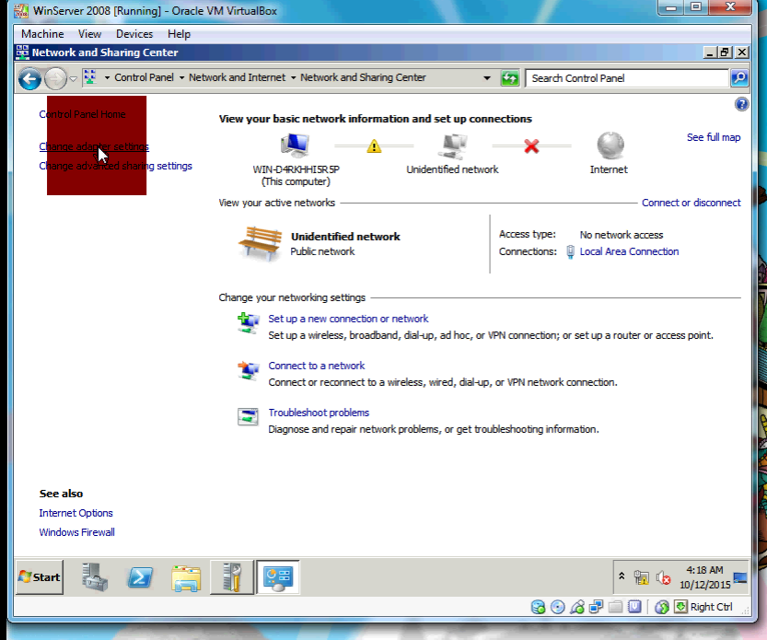Screen dimensions: 767x640
Task: Open Internet Options link
Action: [x=76, y=513]
